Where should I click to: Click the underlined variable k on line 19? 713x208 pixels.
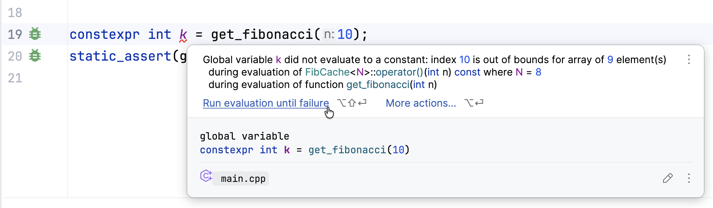click(183, 35)
